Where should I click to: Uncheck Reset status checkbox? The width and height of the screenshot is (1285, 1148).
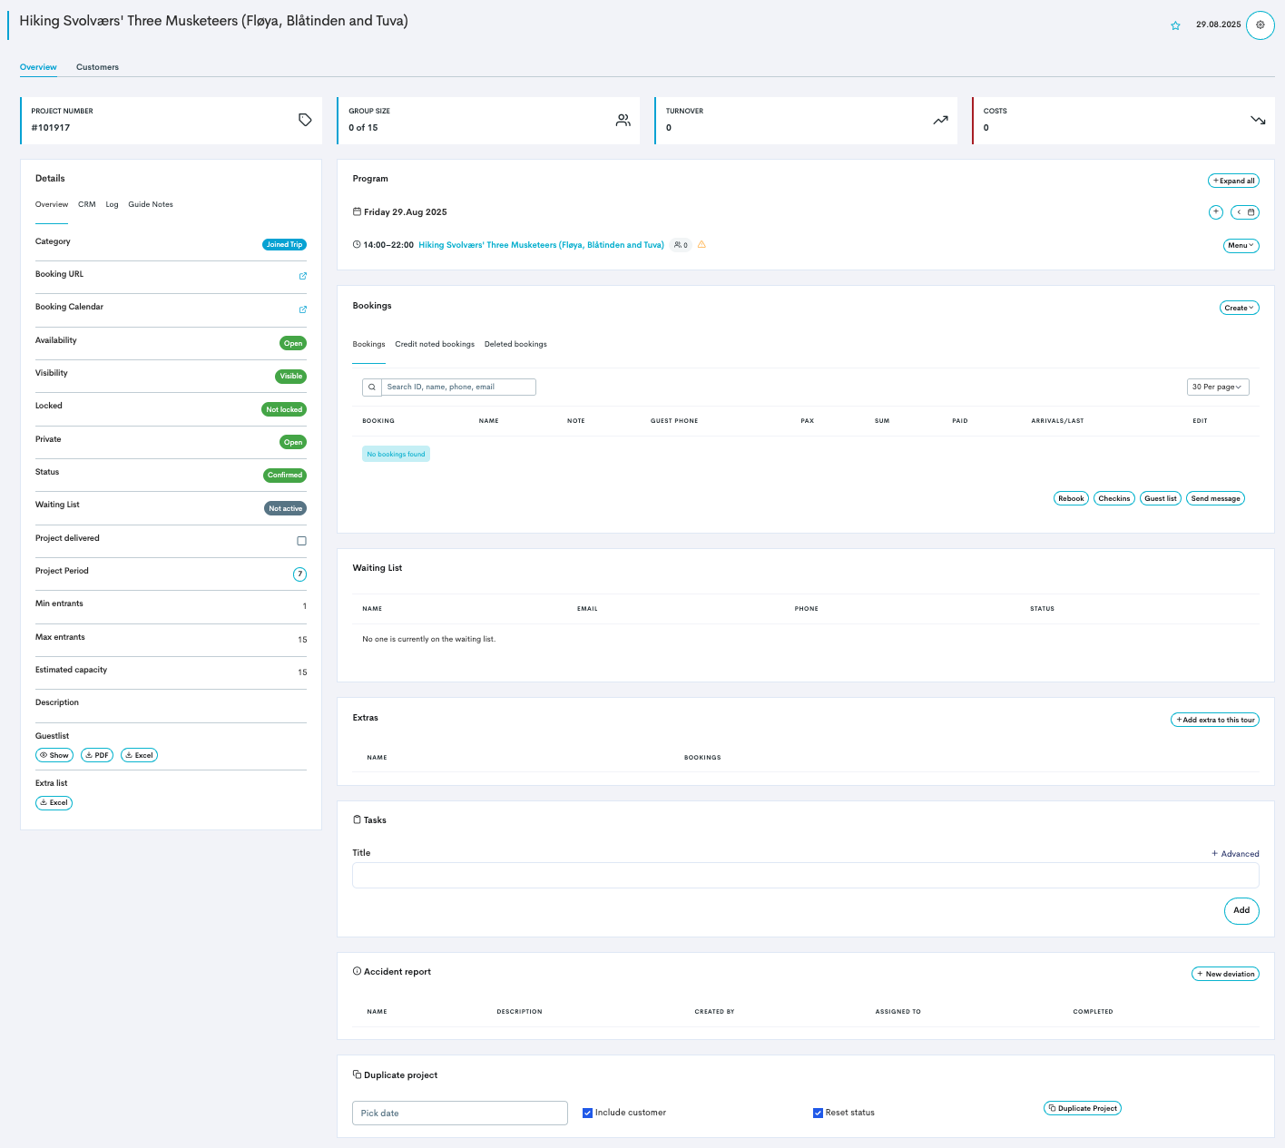pos(818,1113)
